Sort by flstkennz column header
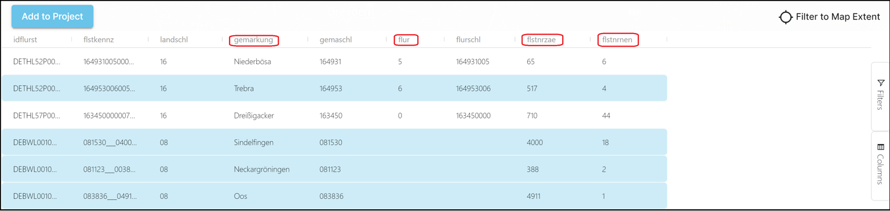This screenshot has height=211, width=890. (x=99, y=40)
